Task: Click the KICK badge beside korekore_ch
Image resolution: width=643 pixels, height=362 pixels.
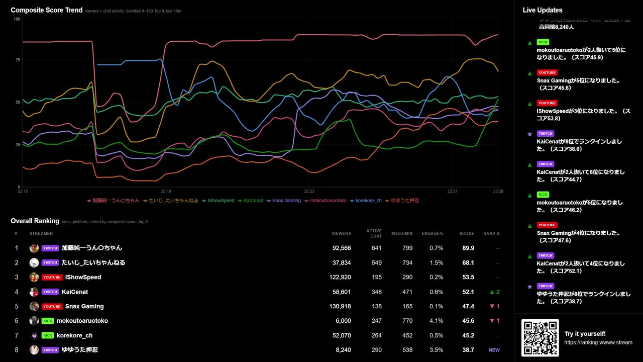Action: click(x=48, y=335)
